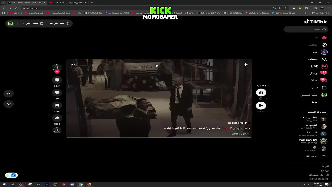Open the creator avatar above the like button

click(x=57, y=67)
